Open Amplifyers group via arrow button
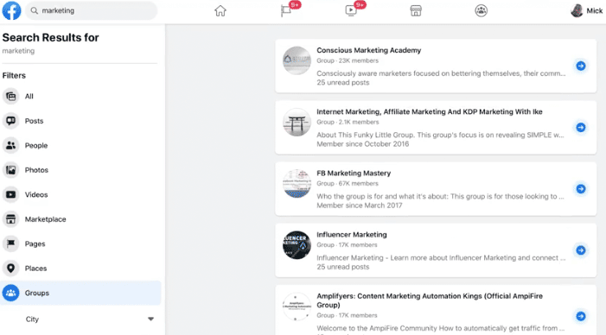The width and height of the screenshot is (606, 335). tap(580, 316)
